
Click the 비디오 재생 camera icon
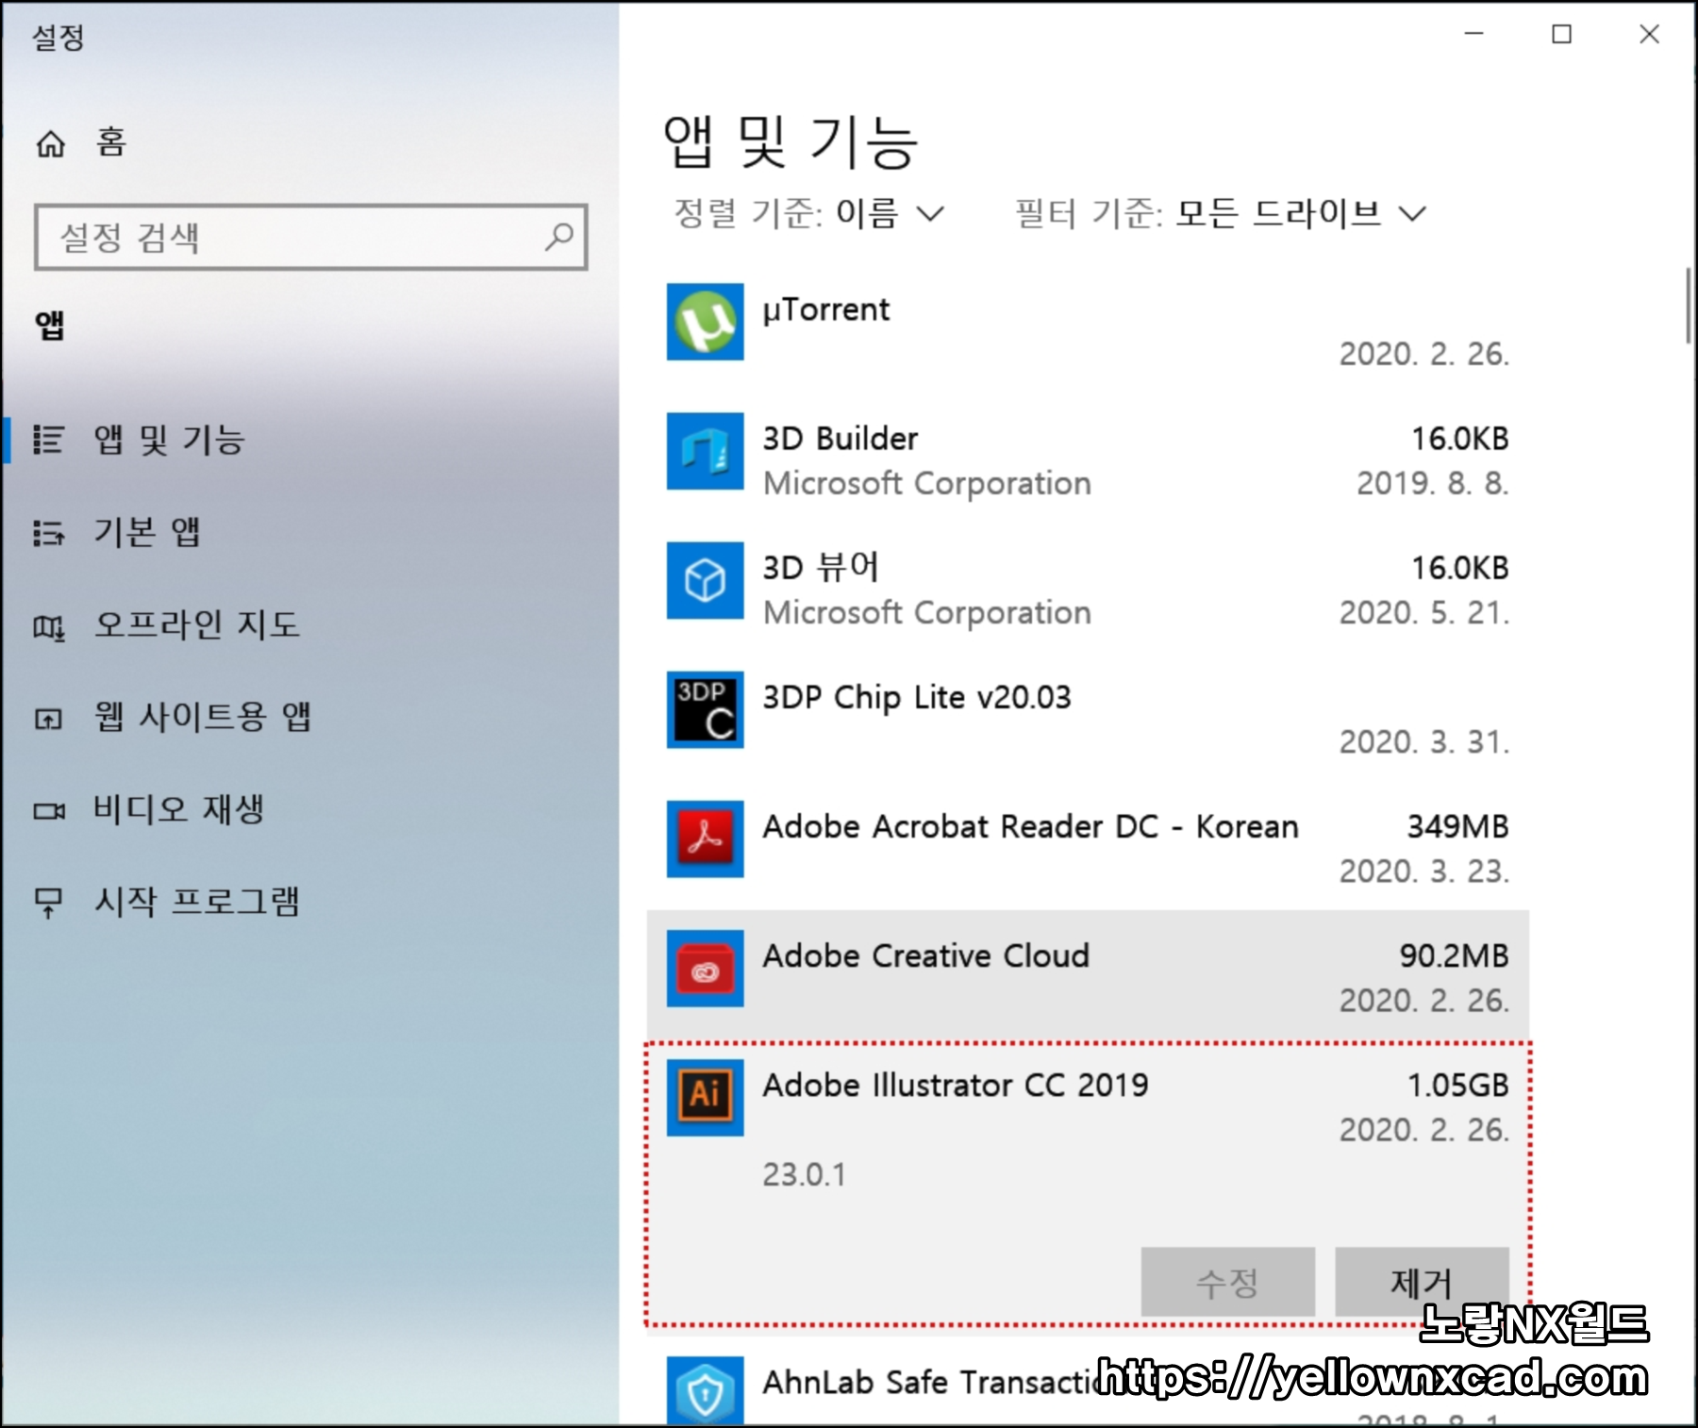(49, 811)
